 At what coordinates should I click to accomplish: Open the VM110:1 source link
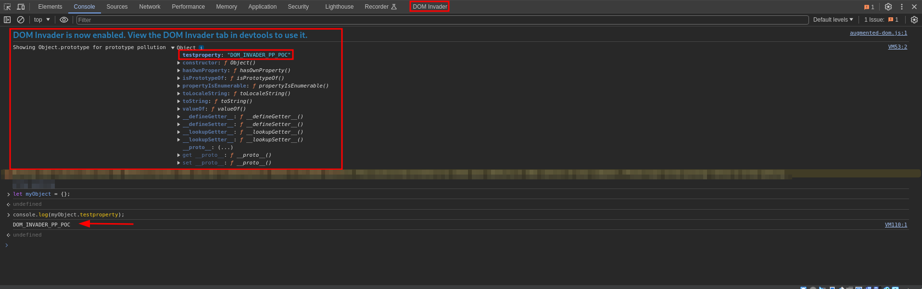click(x=896, y=225)
